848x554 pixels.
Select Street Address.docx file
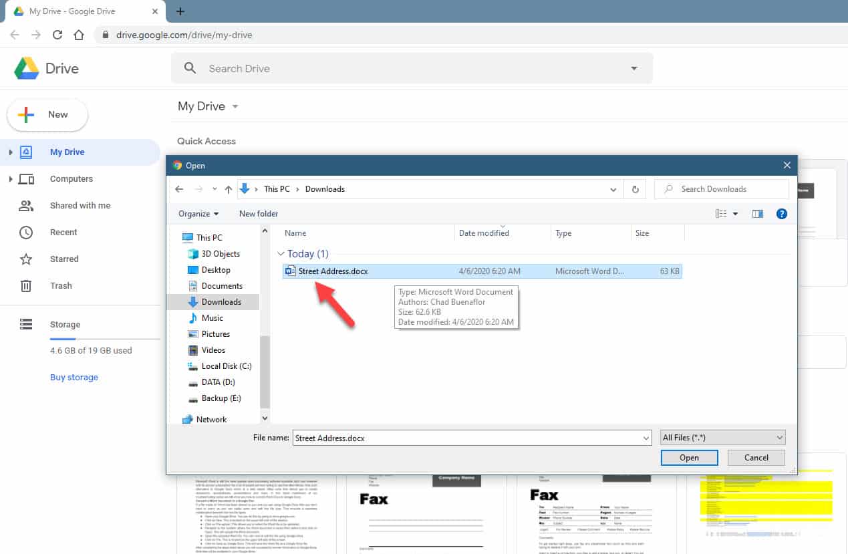point(482,271)
